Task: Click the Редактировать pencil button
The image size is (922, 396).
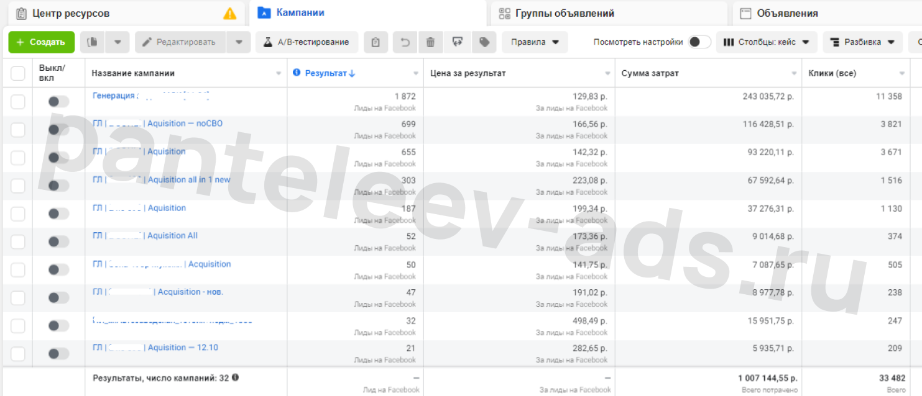Action: 180,42
